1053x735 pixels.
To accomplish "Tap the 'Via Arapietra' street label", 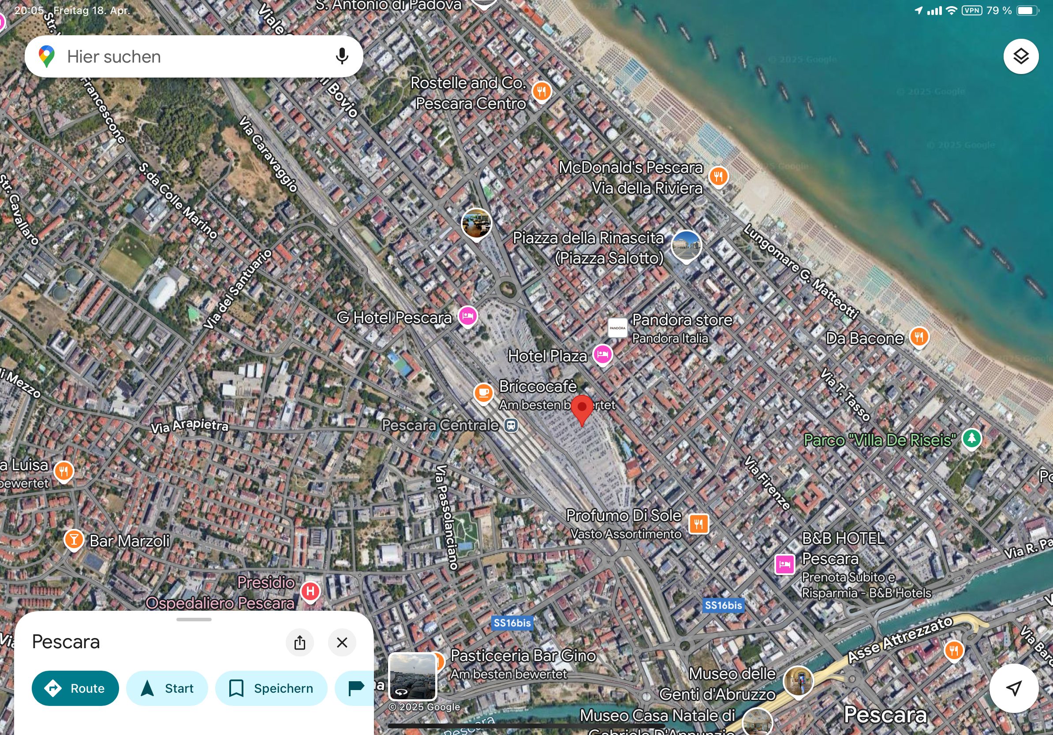I will [x=190, y=426].
